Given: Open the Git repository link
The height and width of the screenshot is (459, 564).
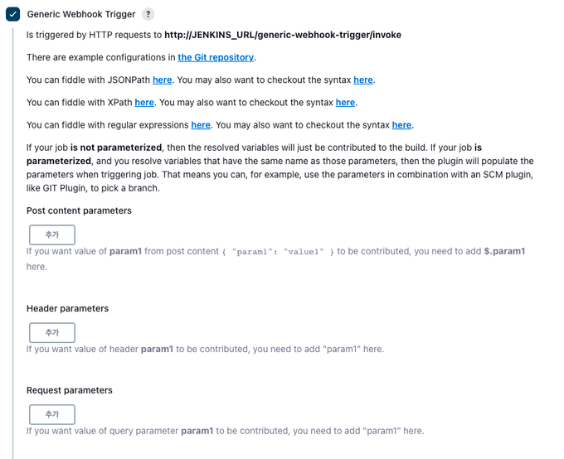Looking at the screenshot, I should pos(216,57).
